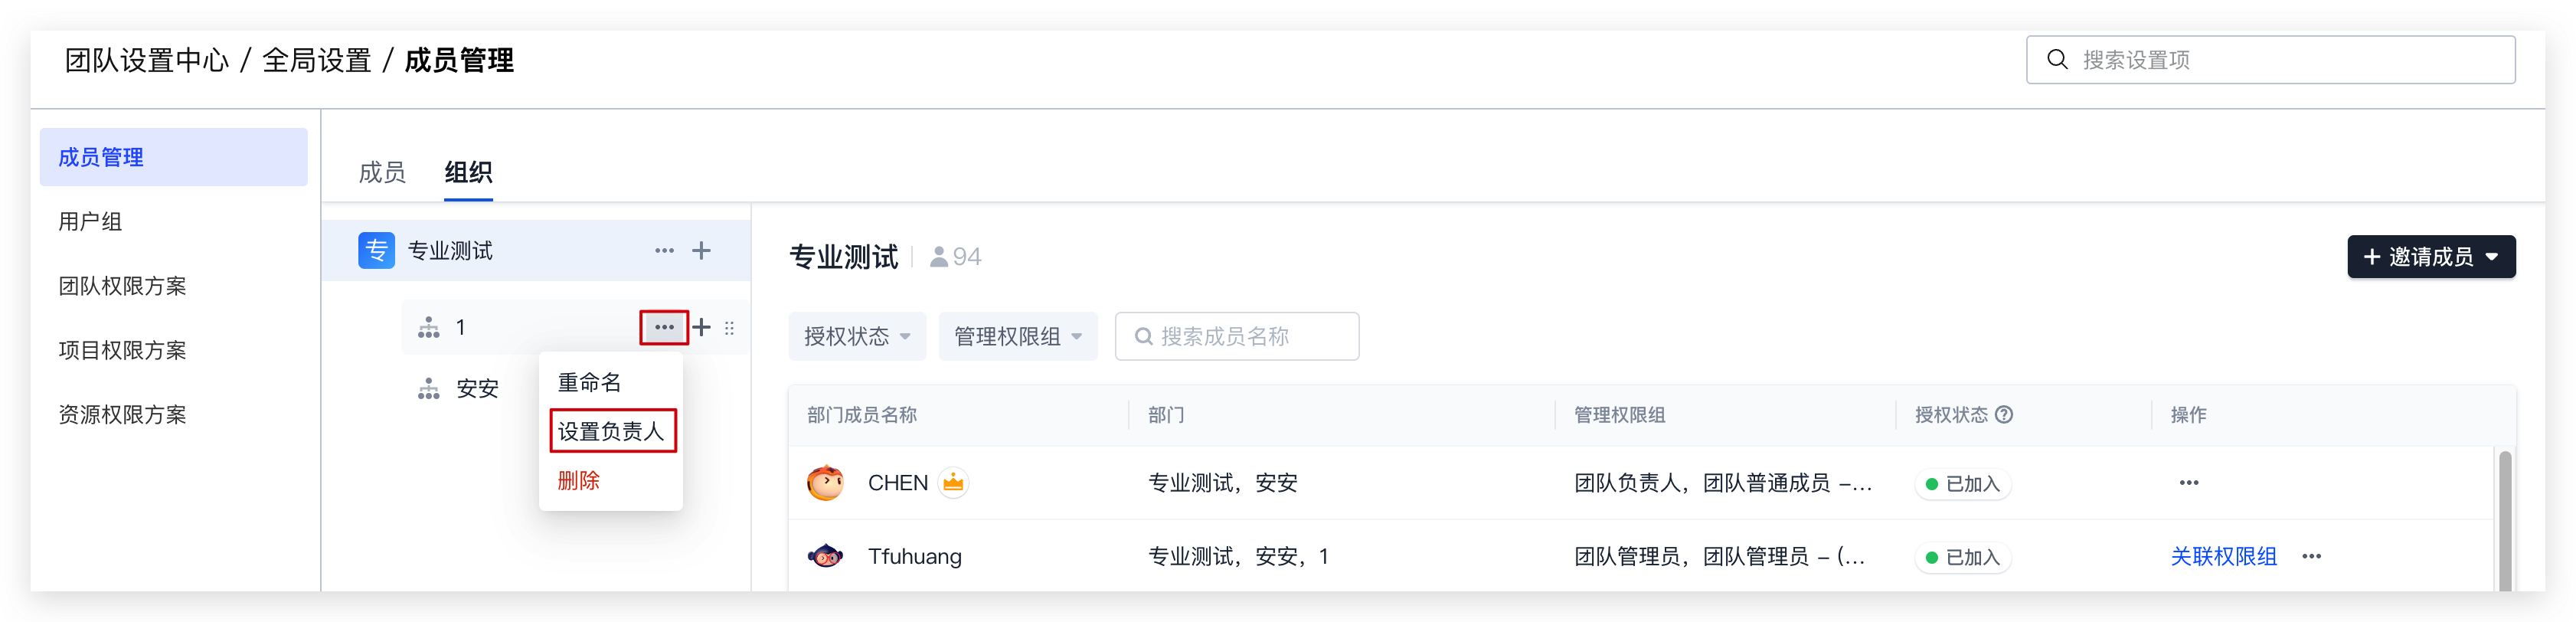
Task: Click the 关联权限组 link for Tfuhuang
Action: (2223, 557)
